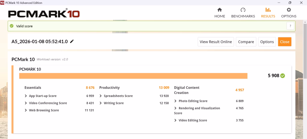Click green checkmark beside 5 908 score
307x139 pixels.
282,76
